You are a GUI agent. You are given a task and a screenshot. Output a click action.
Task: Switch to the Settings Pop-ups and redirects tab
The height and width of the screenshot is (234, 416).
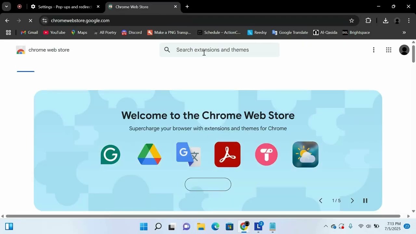pyautogui.click(x=65, y=6)
